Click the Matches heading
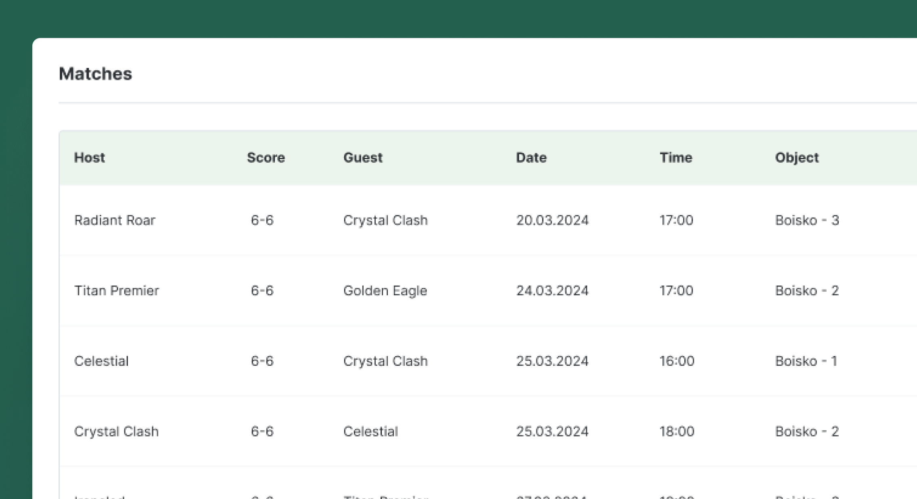This screenshot has width=917, height=499. pos(95,74)
